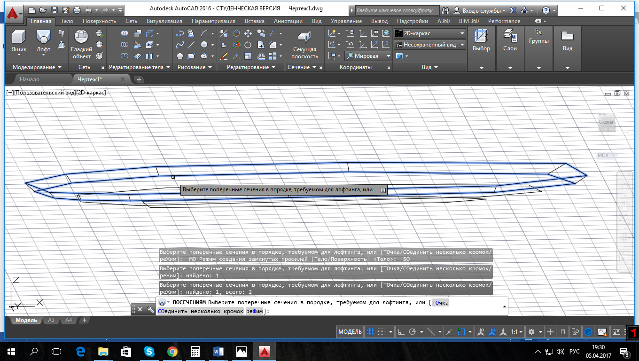This screenshot has width=639, height=361.
Task: Click the СОединить несколько кромок command option
Action: [201, 311]
